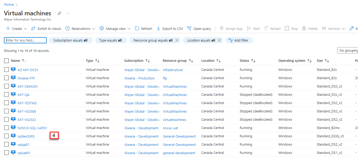Screen dimensions: 358x157
Task: Remove the Resource group filter with X
Action: tap(177, 40)
